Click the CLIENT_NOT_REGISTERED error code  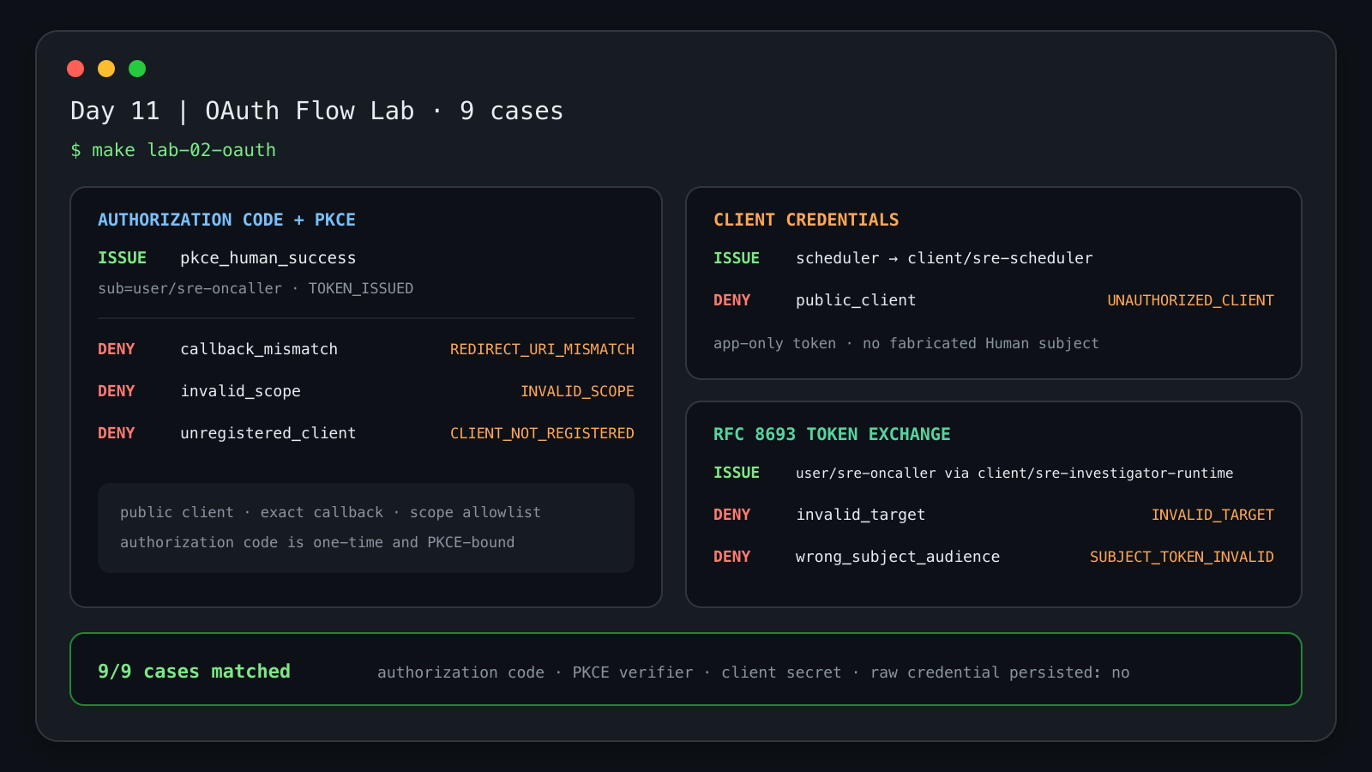click(542, 433)
